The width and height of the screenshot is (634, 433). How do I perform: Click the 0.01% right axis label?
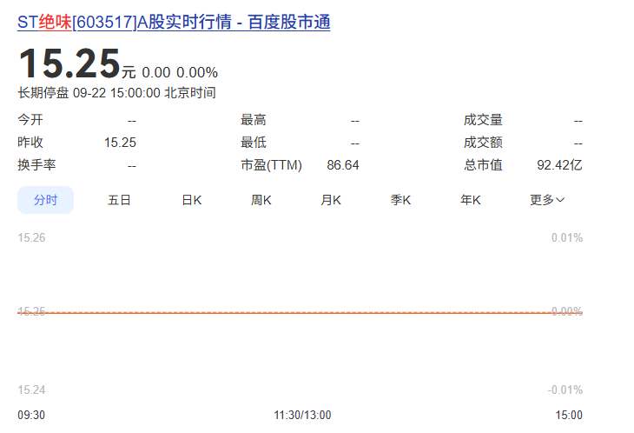pos(567,237)
